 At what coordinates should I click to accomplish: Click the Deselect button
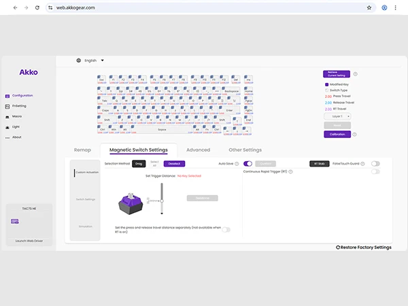click(x=174, y=164)
